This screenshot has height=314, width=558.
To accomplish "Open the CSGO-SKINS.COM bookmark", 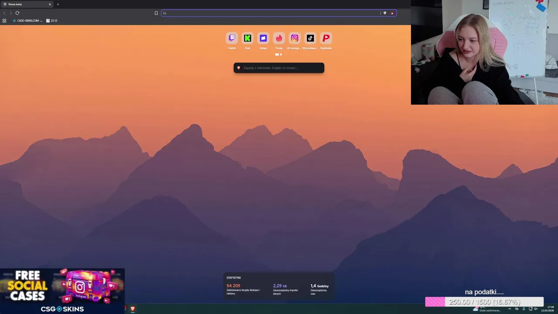I will 28,20.
